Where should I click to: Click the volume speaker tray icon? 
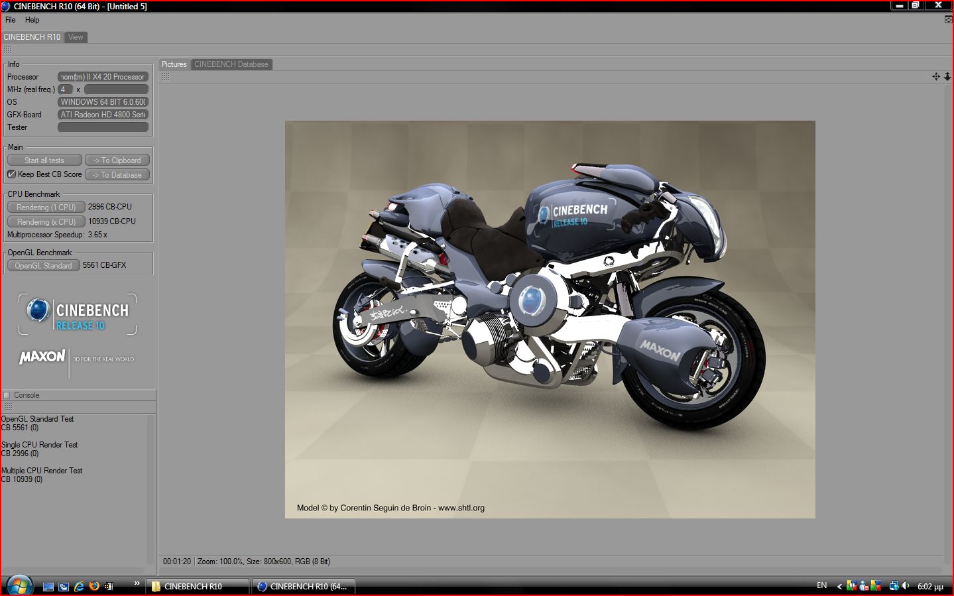[x=905, y=586]
